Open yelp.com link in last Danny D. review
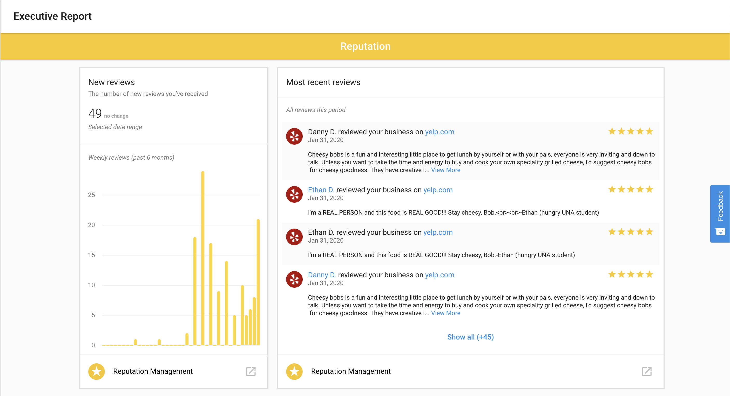The width and height of the screenshot is (730, 396). 440,275
